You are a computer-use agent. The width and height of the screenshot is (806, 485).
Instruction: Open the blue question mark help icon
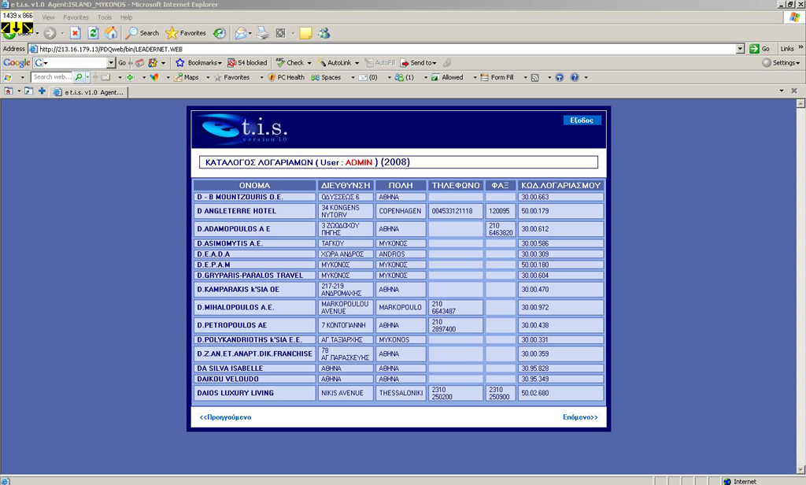(x=575, y=78)
